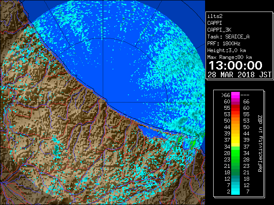
Task: Click the green high-reflectivity echo near the coast
Action: (193, 144)
